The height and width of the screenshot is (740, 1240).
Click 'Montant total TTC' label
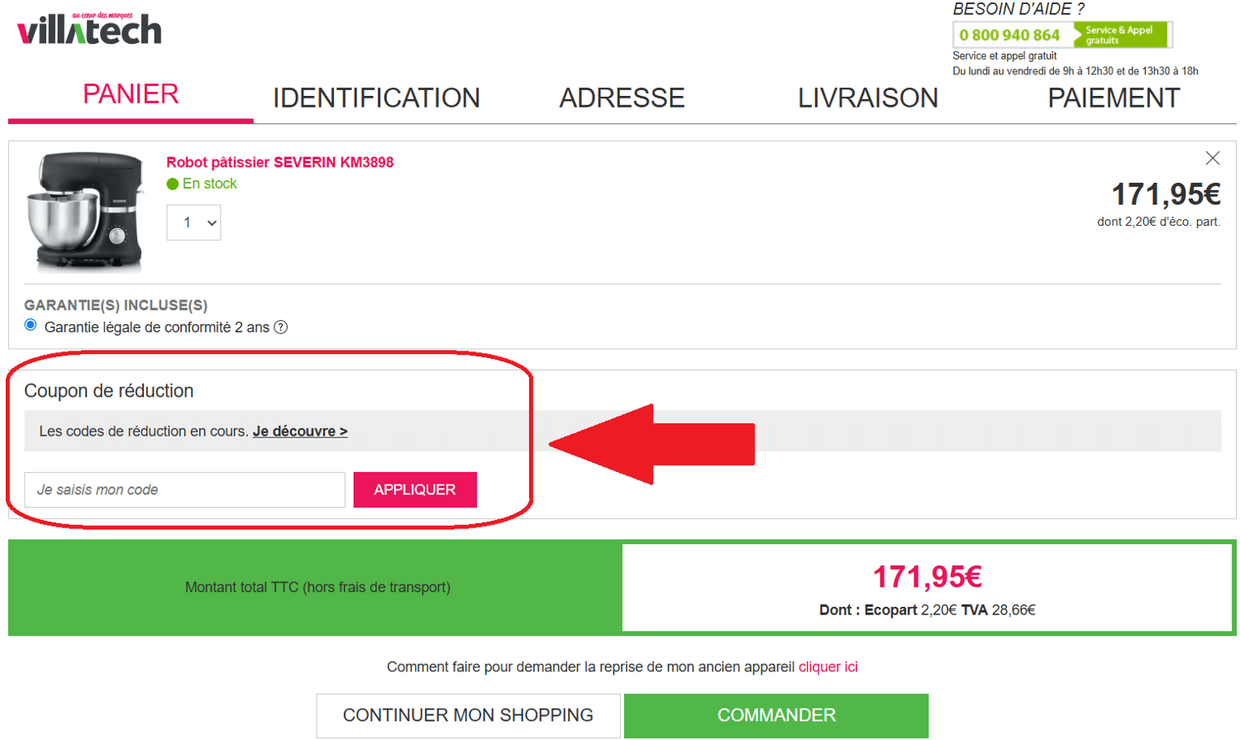[x=317, y=587]
